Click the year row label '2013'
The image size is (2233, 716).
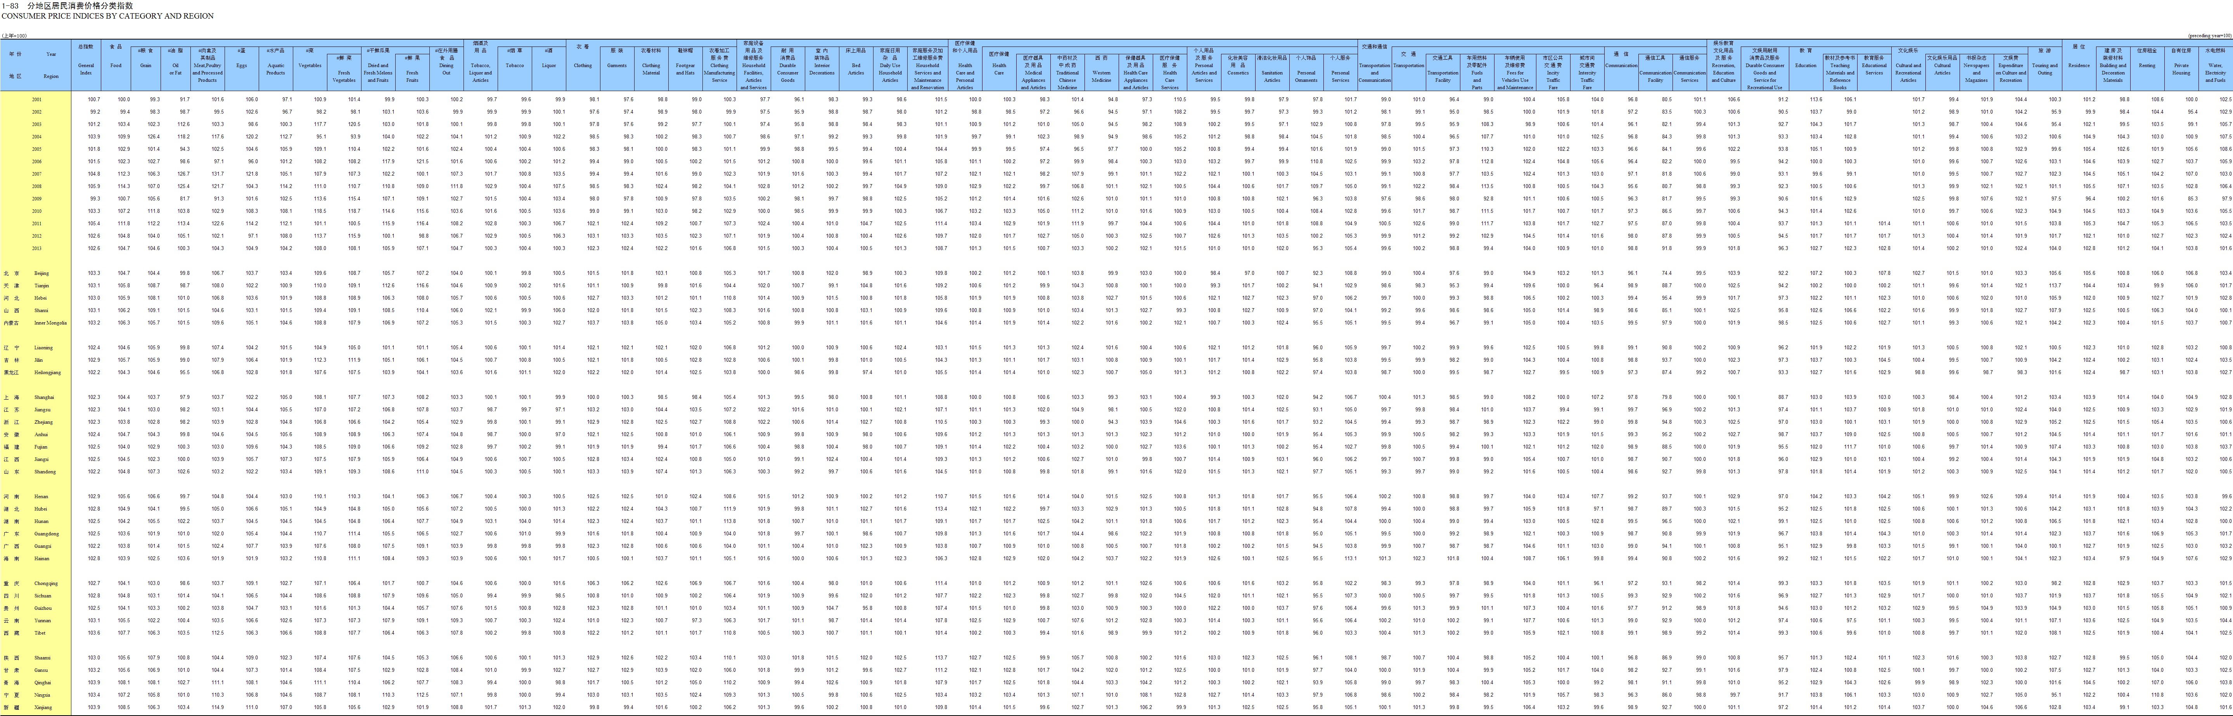pos(37,248)
